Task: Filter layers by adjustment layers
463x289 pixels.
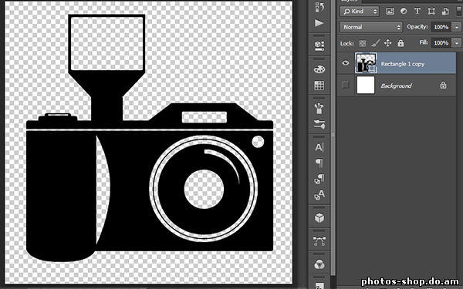Action: point(404,12)
